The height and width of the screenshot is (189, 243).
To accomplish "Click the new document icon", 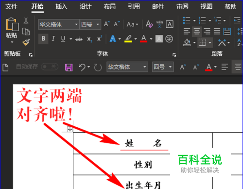I will click(5, 67).
